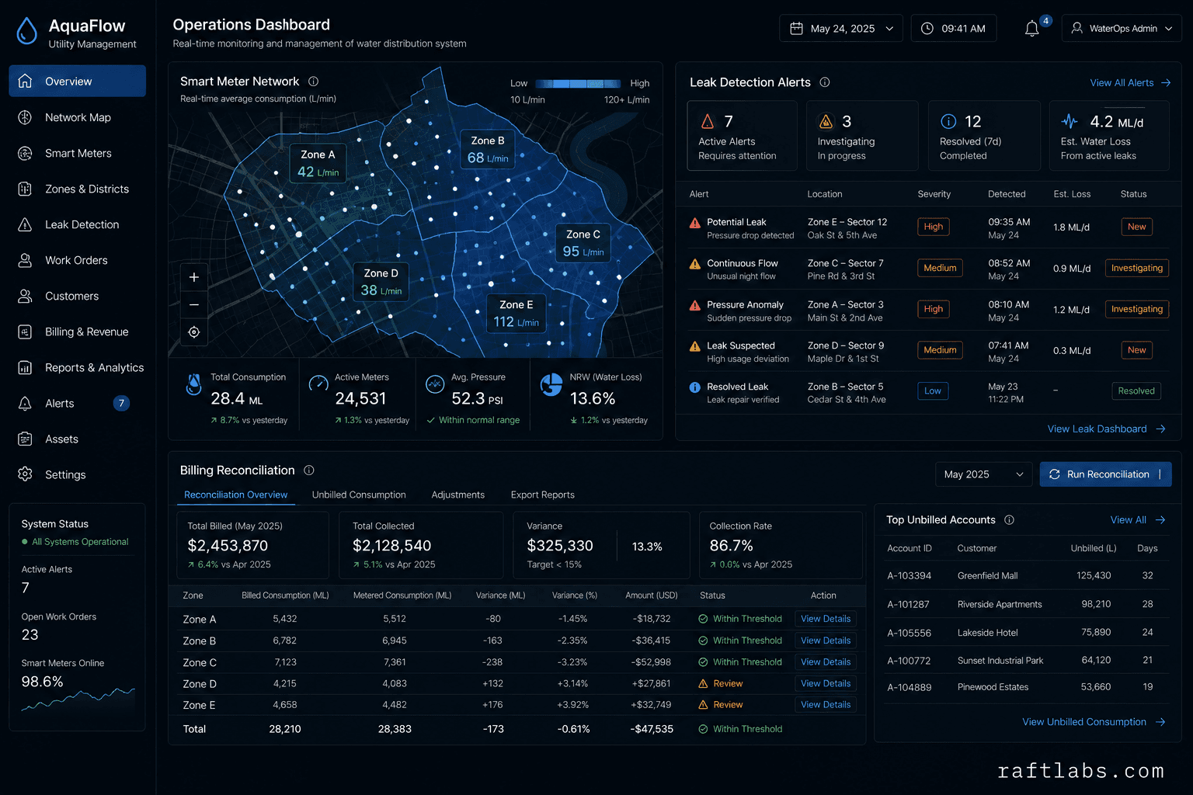Expand the May 24, 2025 date dropdown

[841, 29]
